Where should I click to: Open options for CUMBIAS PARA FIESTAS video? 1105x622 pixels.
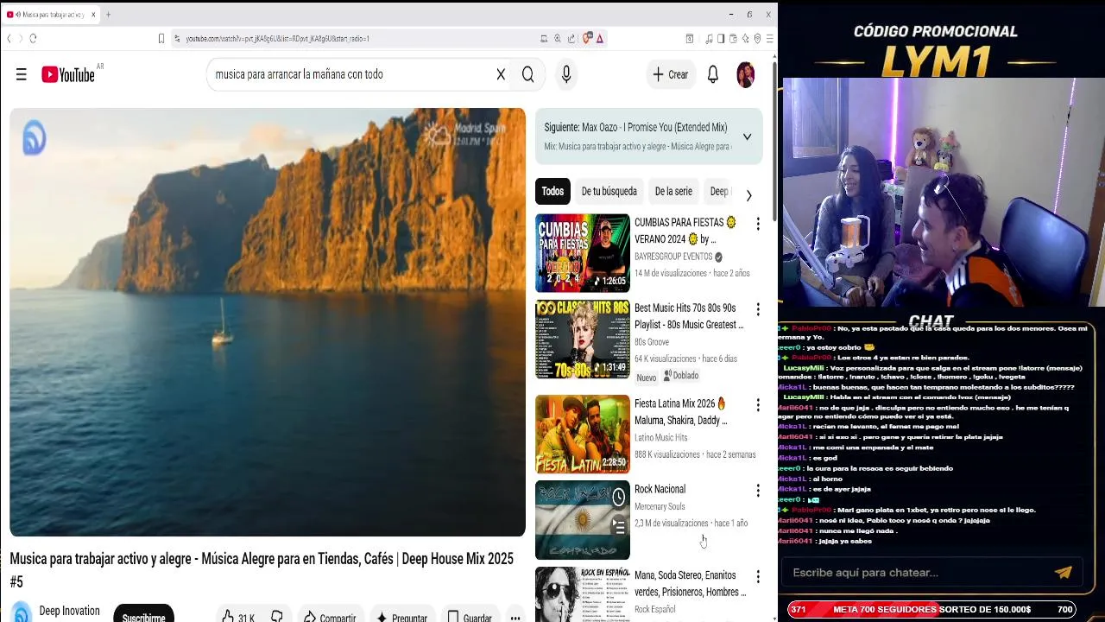click(758, 224)
